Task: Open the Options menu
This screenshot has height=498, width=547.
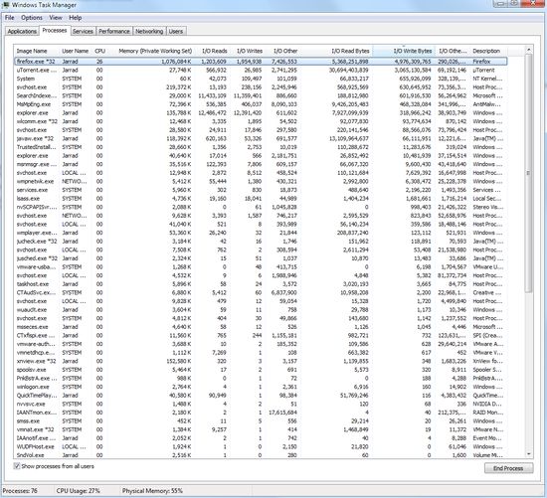Action: 32,18
